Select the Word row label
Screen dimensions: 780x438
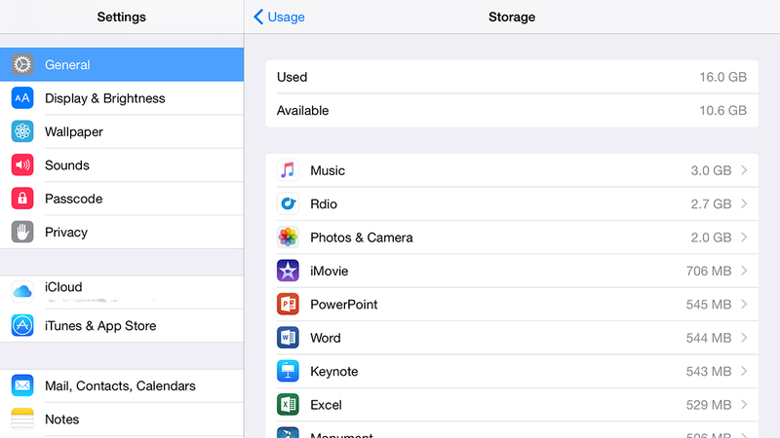326,338
